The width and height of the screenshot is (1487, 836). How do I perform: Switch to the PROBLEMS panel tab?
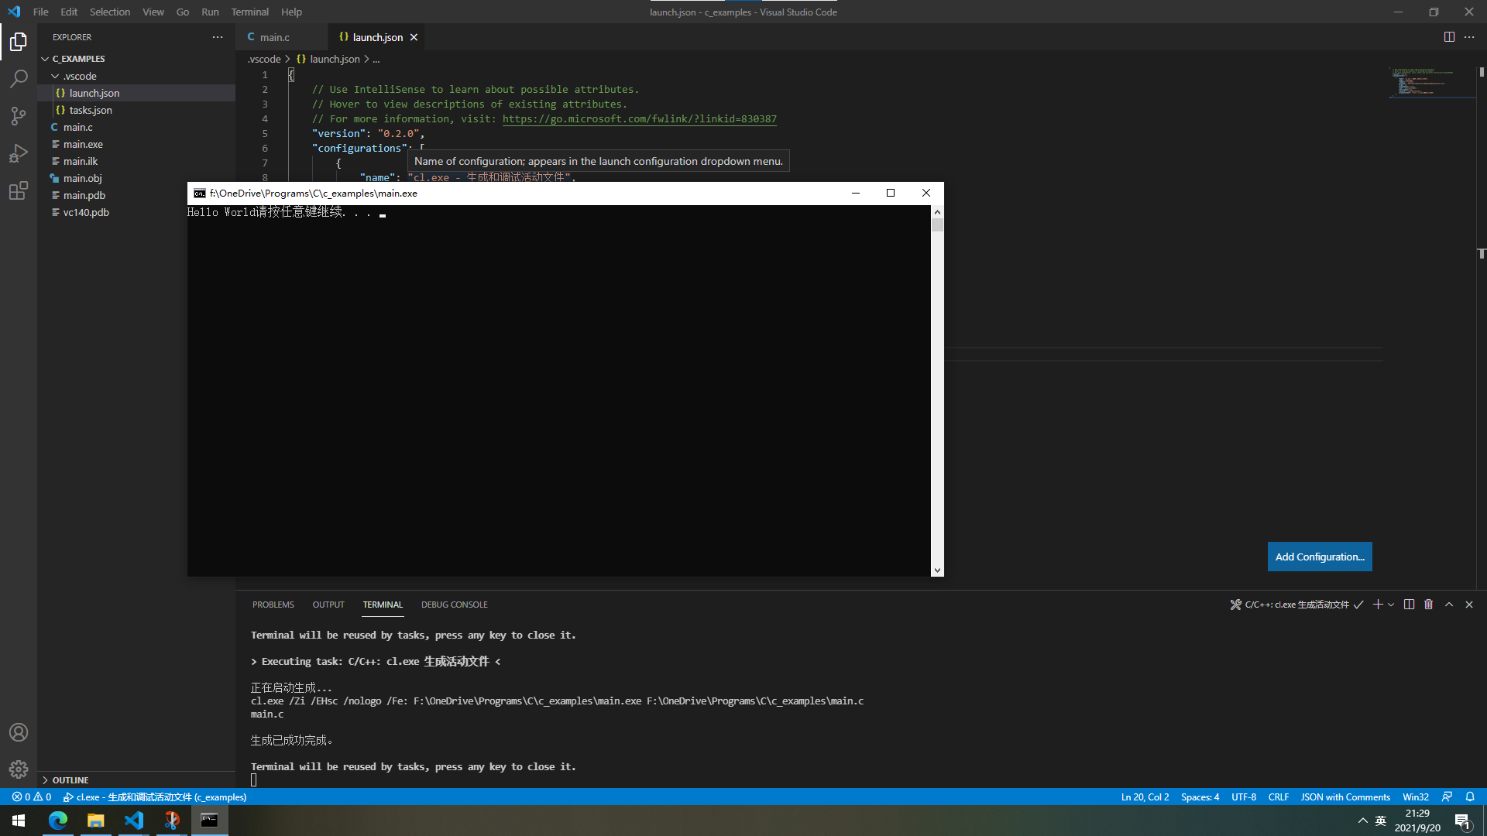(x=273, y=605)
